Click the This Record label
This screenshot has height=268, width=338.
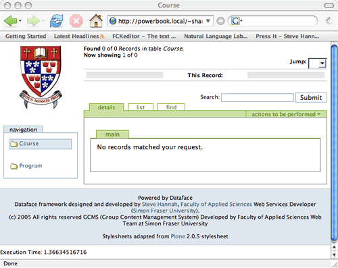pos(205,76)
